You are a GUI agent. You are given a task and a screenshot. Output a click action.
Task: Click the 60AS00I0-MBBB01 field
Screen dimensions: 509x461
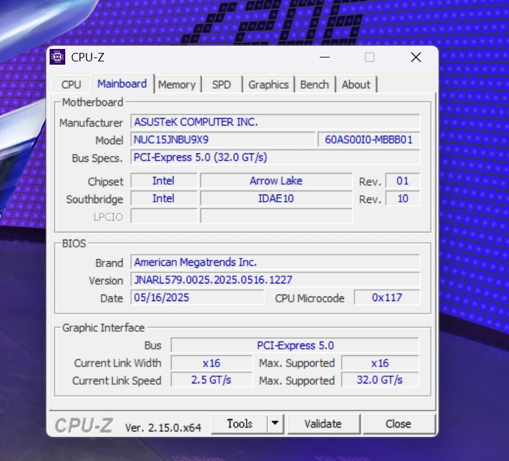(x=369, y=140)
